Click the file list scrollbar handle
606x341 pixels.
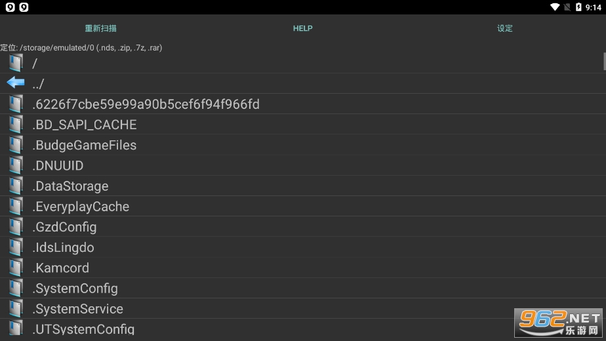point(604,61)
